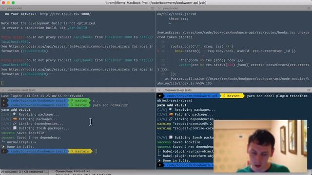Open the bookworm-react pane's menu icon
Screen dimensions: 312x175
pos(153,90)
